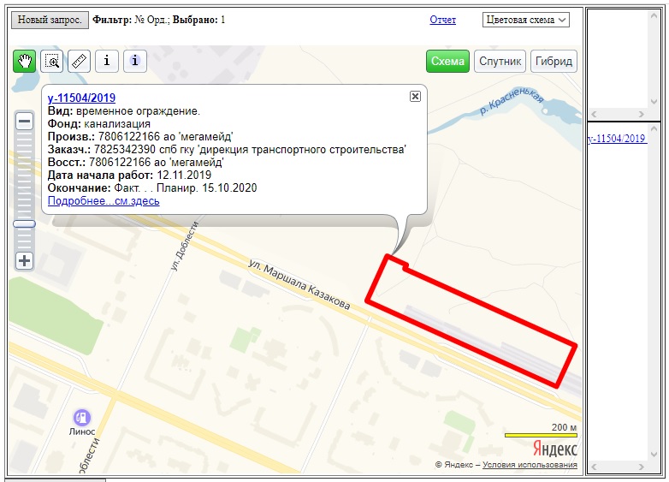
Task: Switch map to Схема view
Action: pos(447,62)
